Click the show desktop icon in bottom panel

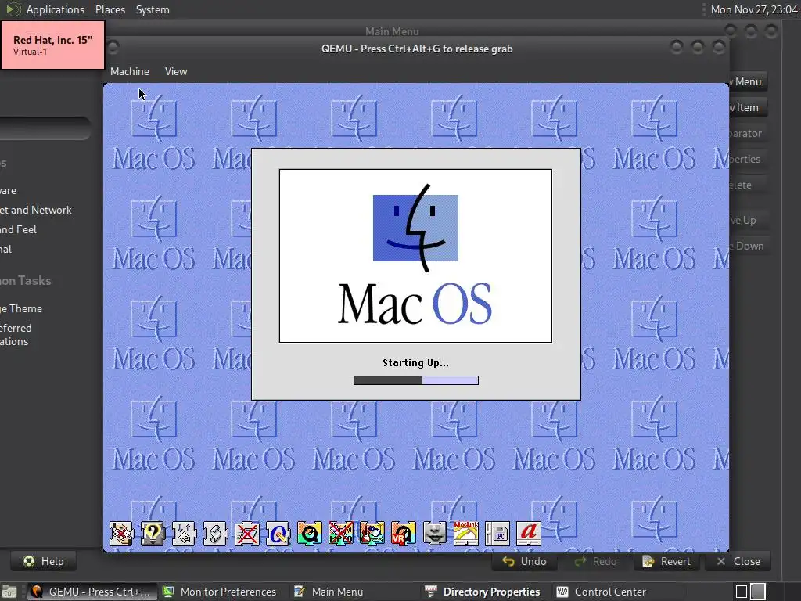click(x=9, y=592)
